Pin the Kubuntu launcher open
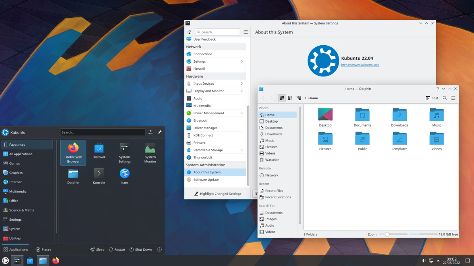The height and width of the screenshot is (266, 474). (x=160, y=132)
